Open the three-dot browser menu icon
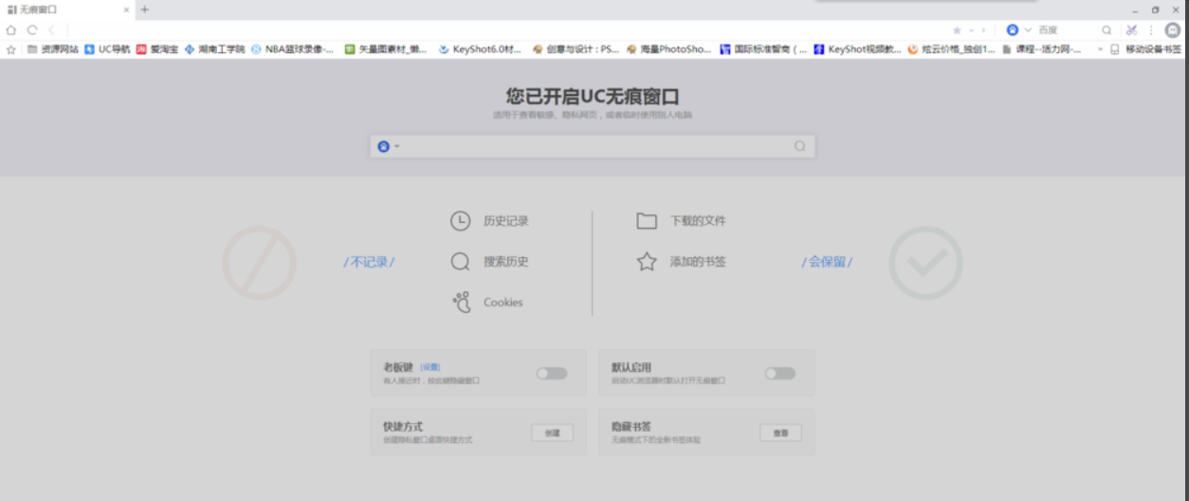The height and width of the screenshot is (501, 1189). point(1151,30)
